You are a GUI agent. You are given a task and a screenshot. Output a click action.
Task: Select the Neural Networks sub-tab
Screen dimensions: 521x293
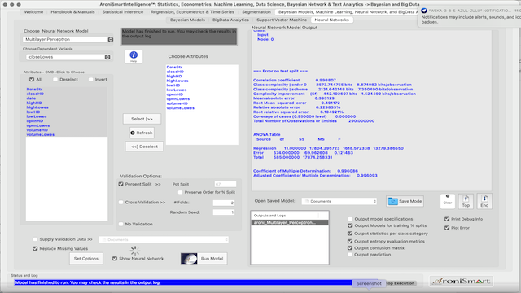click(x=331, y=20)
